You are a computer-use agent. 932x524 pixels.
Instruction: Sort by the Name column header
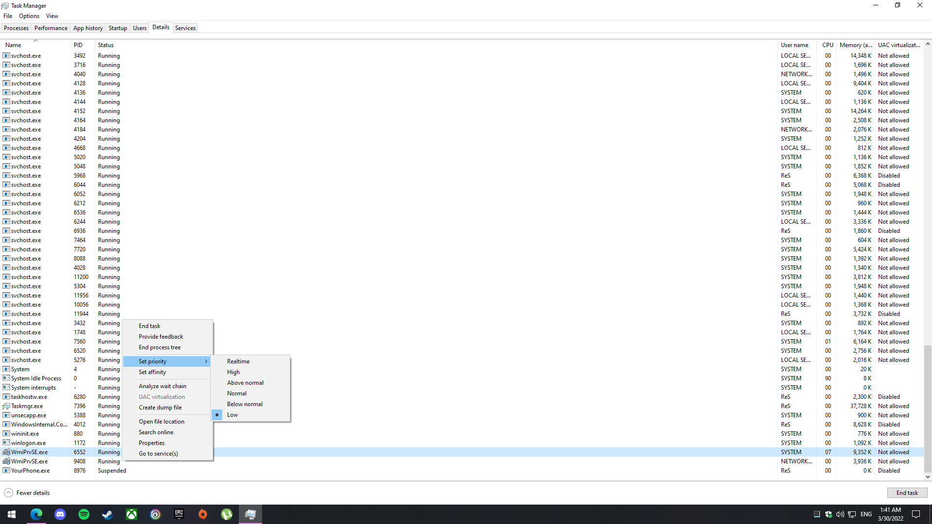tap(13, 45)
